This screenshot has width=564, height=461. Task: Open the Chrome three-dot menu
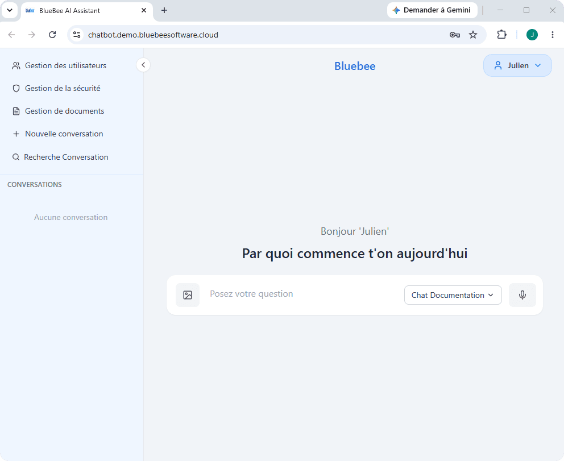pos(553,35)
